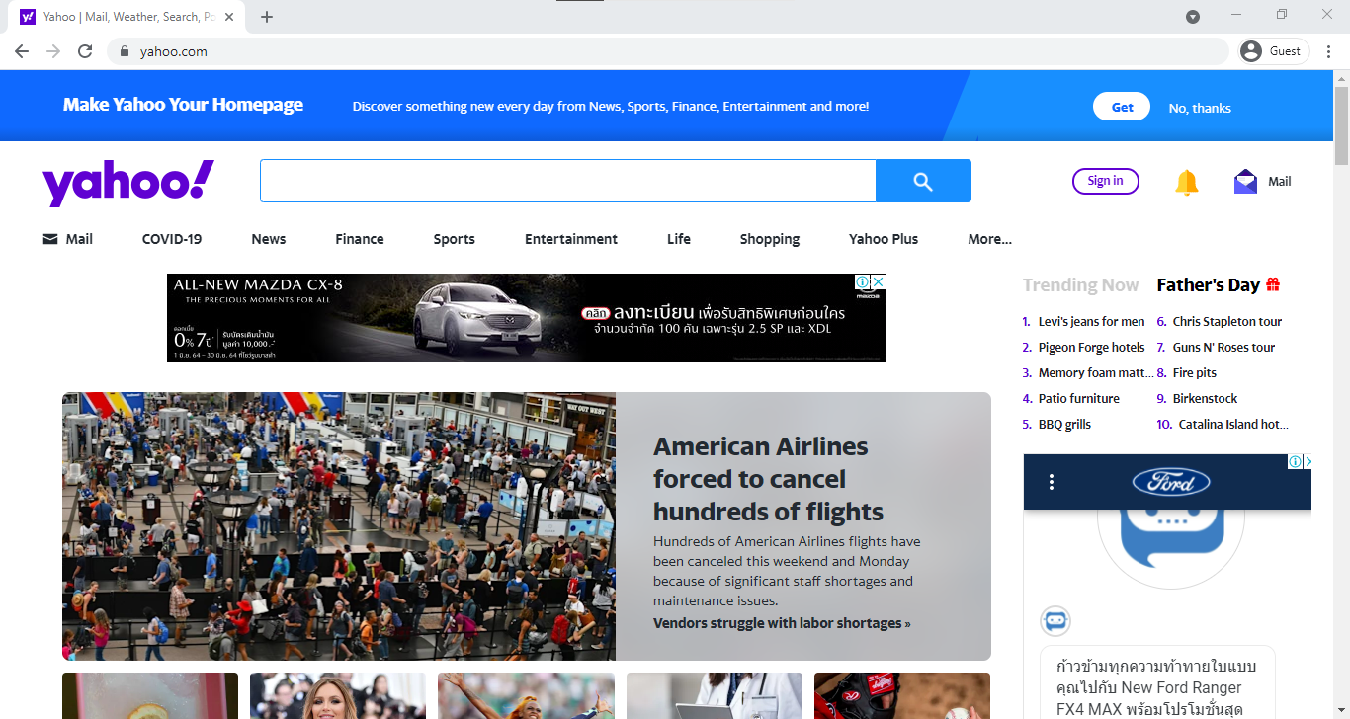View site info via the padlock icon
This screenshot has height=719, width=1350.
pyautogui.click(x=124, y=51)
